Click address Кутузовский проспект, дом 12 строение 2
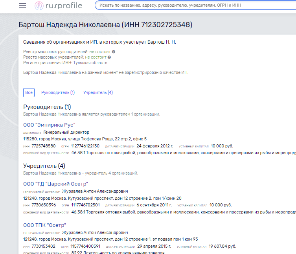This screenshot has width=296, height=254. [x=102, y=198]
